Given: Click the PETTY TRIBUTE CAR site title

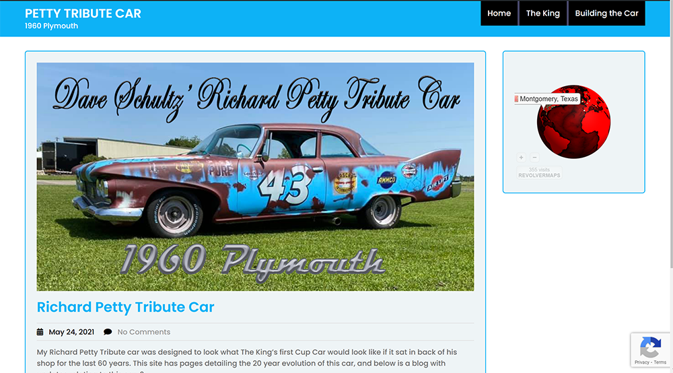Looking at the screenshot, I should coord(83,13).
